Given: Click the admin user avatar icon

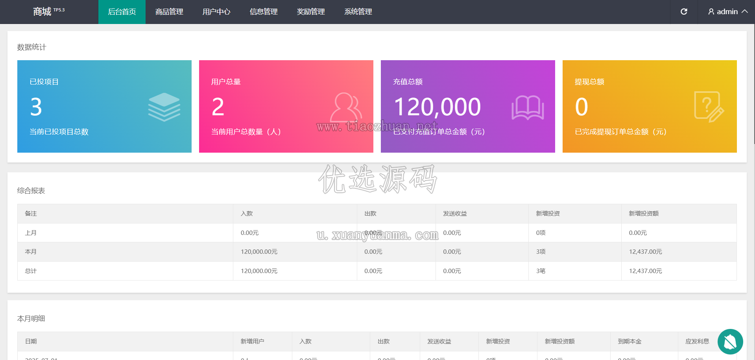Looking at the screenshot, I should 711,12.
